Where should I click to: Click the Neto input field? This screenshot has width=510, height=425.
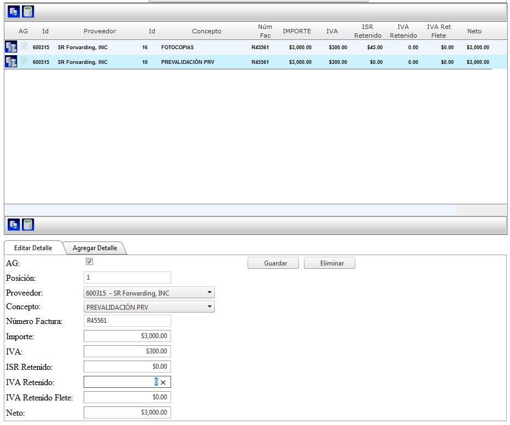(127, 412)
